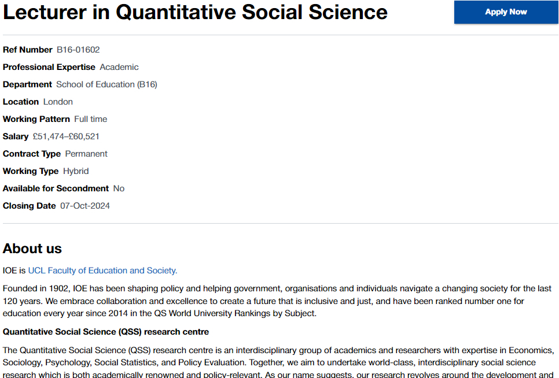Image resolution: width=559 pixels, height=378 pixels.
Task: Click the School of Education (B16) department value
Action: tap(106, 84)
